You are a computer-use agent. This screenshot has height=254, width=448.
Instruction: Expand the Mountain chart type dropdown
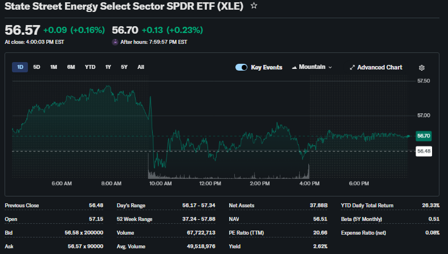pos(312,67)
